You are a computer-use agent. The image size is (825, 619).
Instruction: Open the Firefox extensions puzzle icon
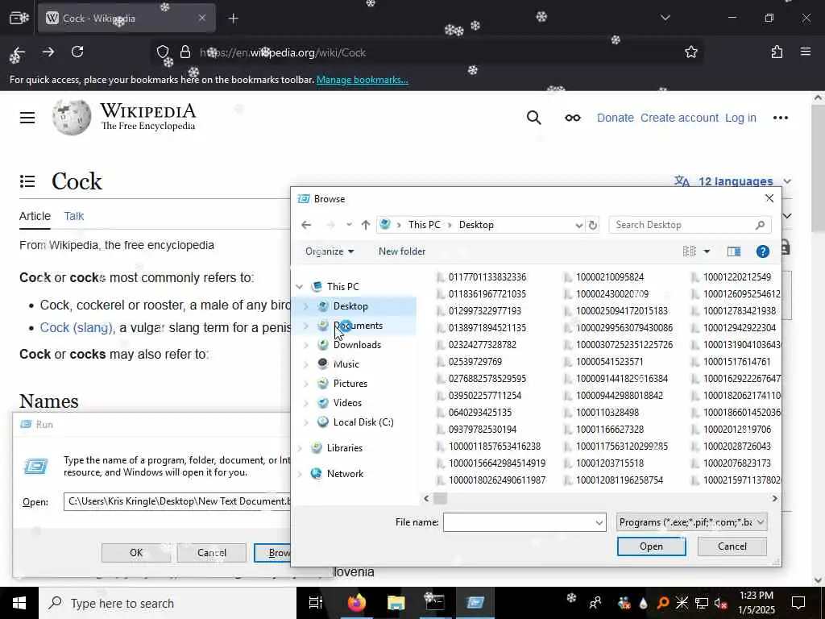777,52
